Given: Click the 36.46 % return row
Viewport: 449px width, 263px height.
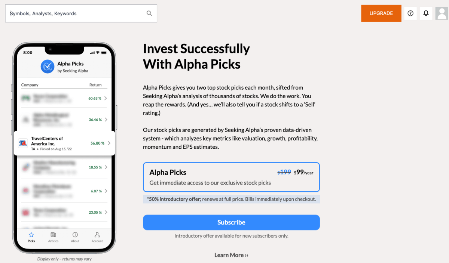Looking at the screenshot, I should [64, 120].
